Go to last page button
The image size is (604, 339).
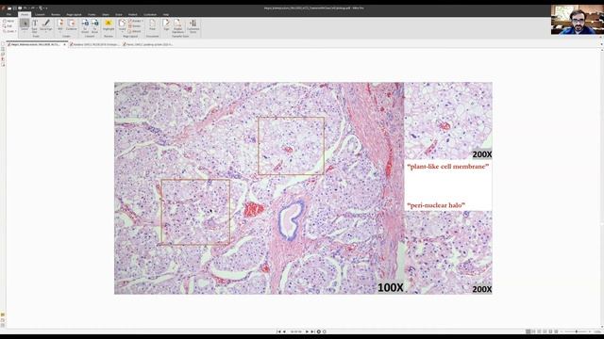(x=312, y=331)
